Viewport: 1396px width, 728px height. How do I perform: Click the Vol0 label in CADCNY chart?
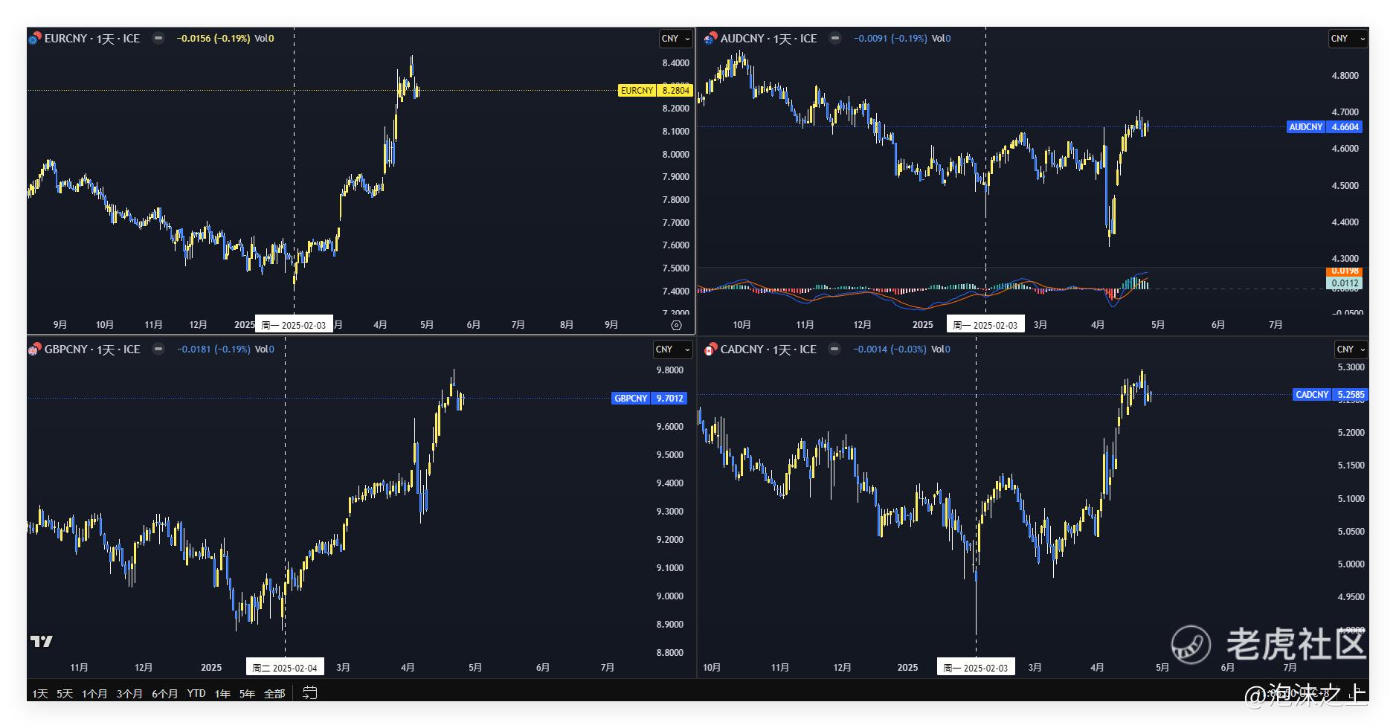click(941, 349)
